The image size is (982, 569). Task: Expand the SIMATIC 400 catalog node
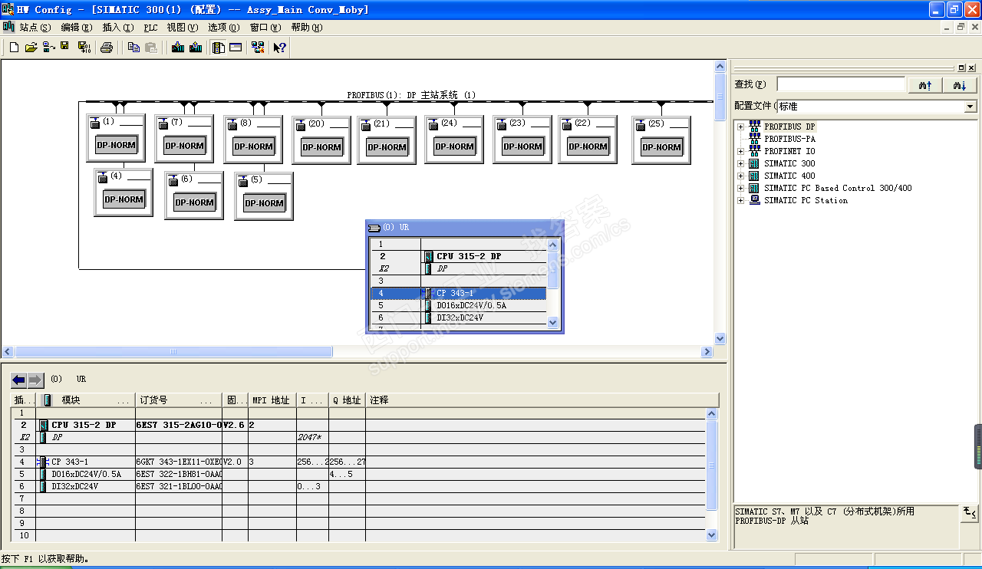[x=740, y=176]
